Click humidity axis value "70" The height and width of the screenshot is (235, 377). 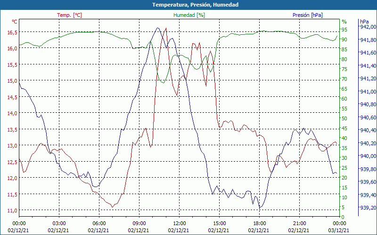344,79
